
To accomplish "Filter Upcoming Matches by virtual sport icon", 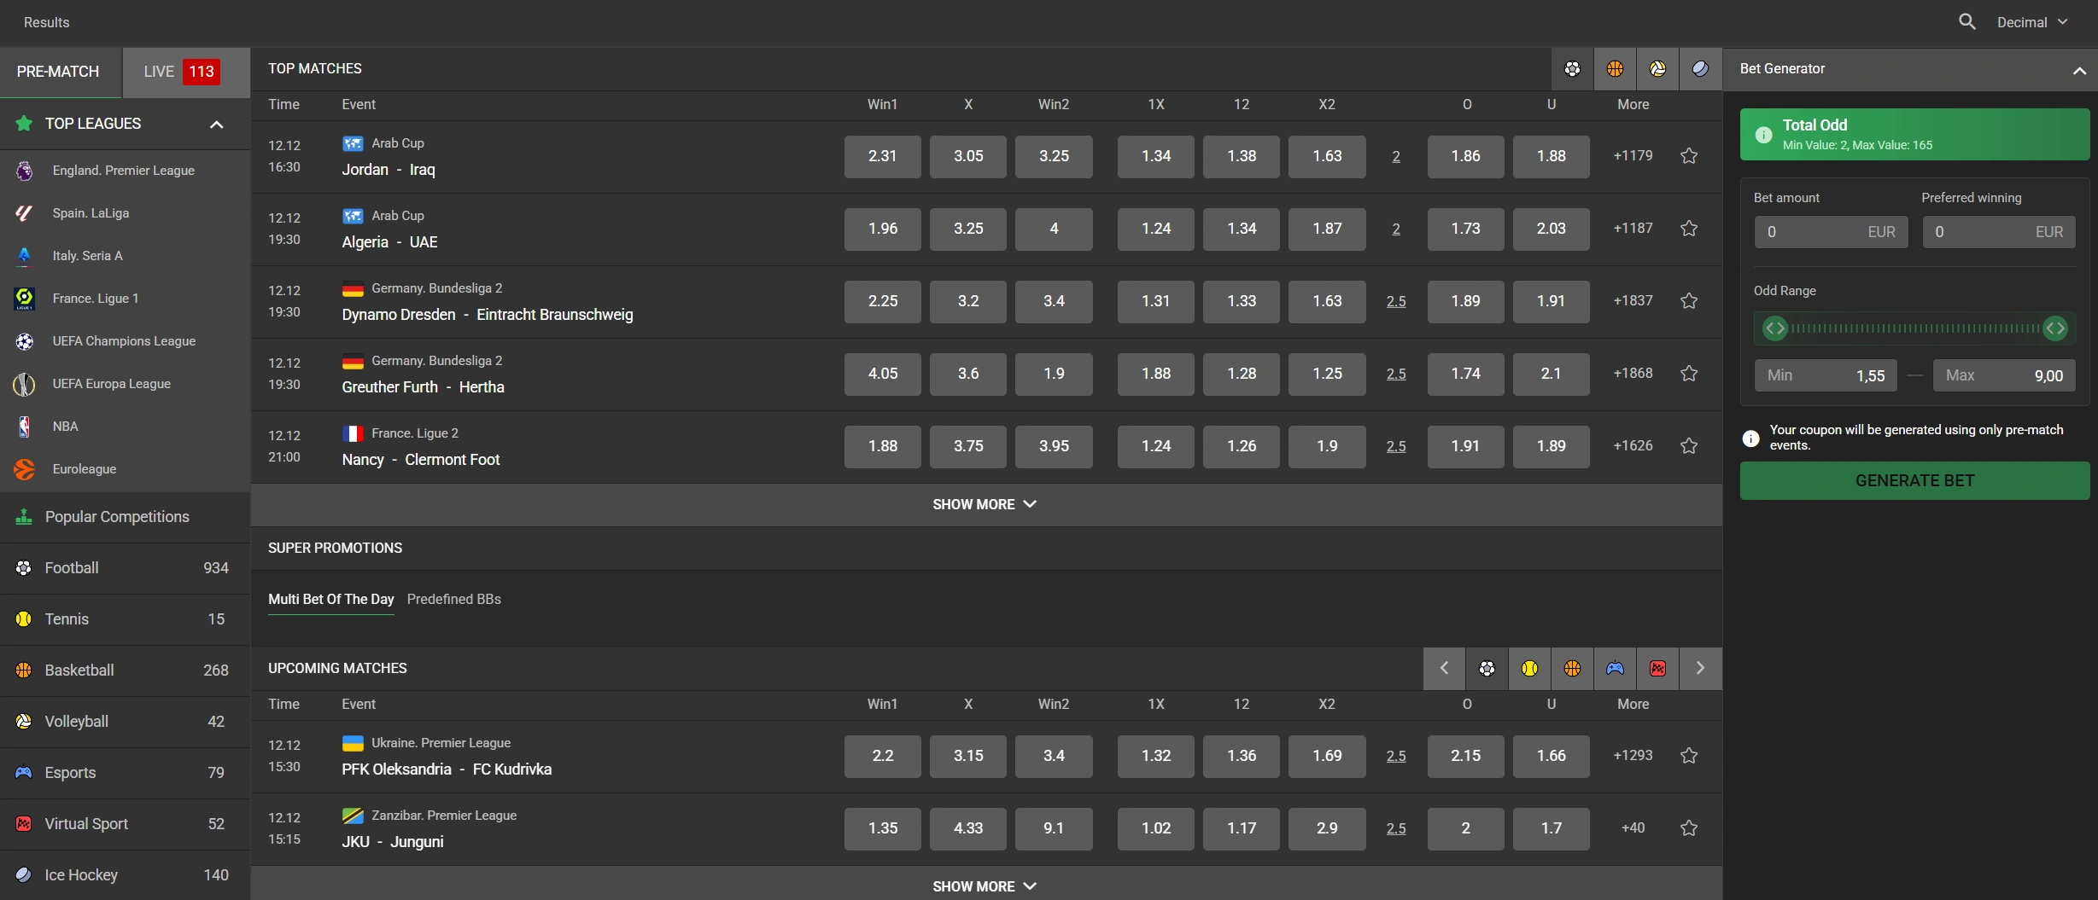I will 1657,669.
